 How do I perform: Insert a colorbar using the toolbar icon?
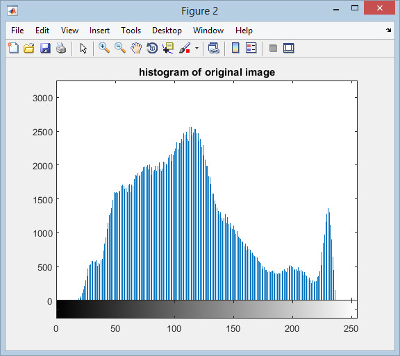235,48
